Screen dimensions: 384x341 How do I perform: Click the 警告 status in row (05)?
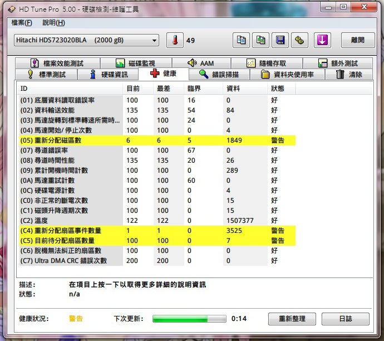click(x=278, y=140)
